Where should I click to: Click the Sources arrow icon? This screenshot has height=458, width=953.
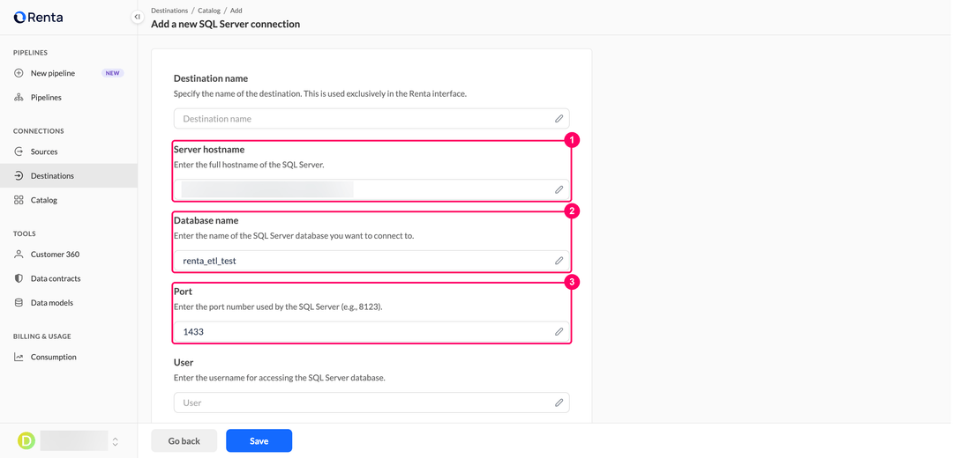pos(19,151)
